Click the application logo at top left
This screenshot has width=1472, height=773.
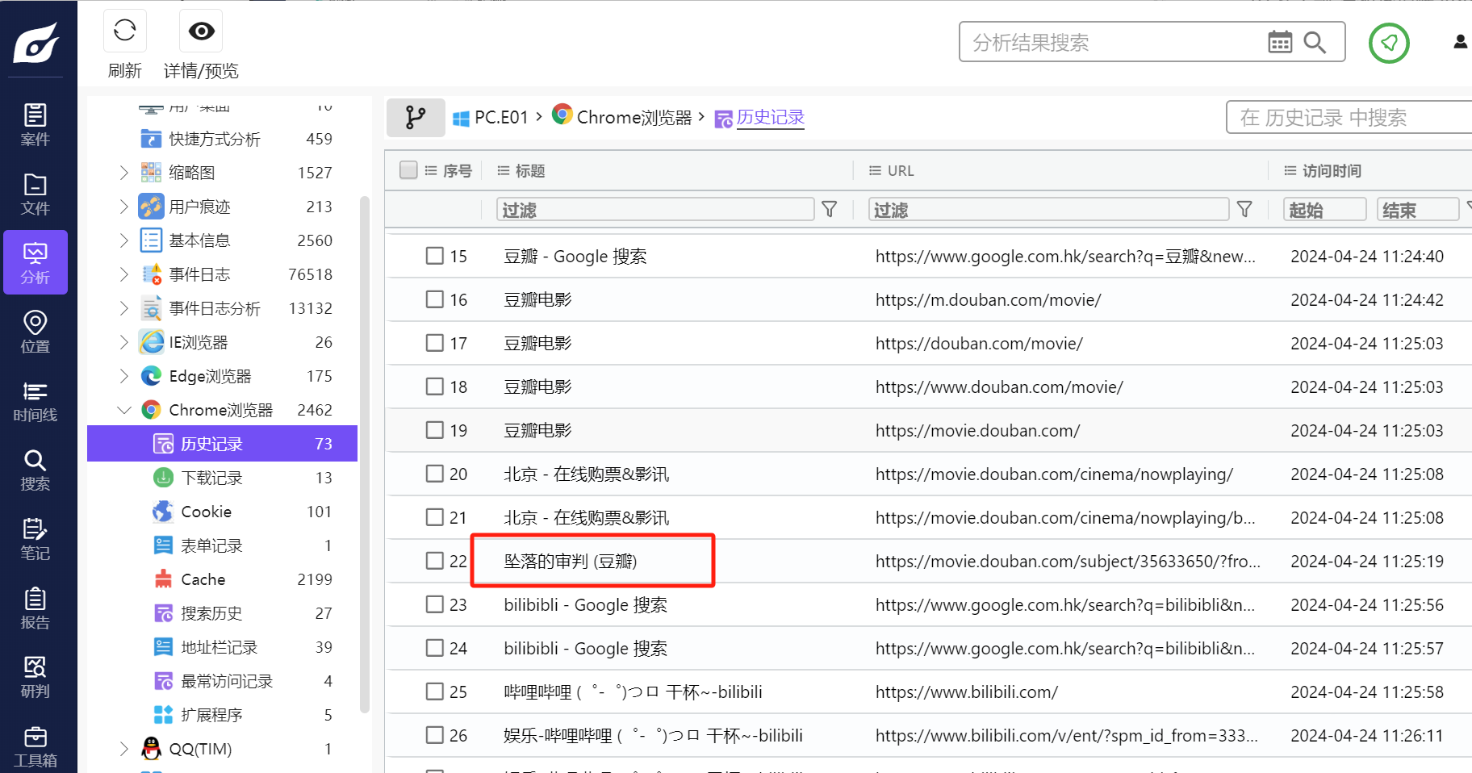click(36, 42)
